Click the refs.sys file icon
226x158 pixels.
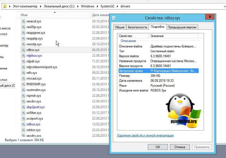coord(23,73)
